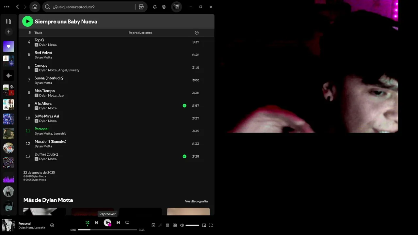Open the waveform playlist in sidebar
The image size is (418, 235).
(8, 75)
